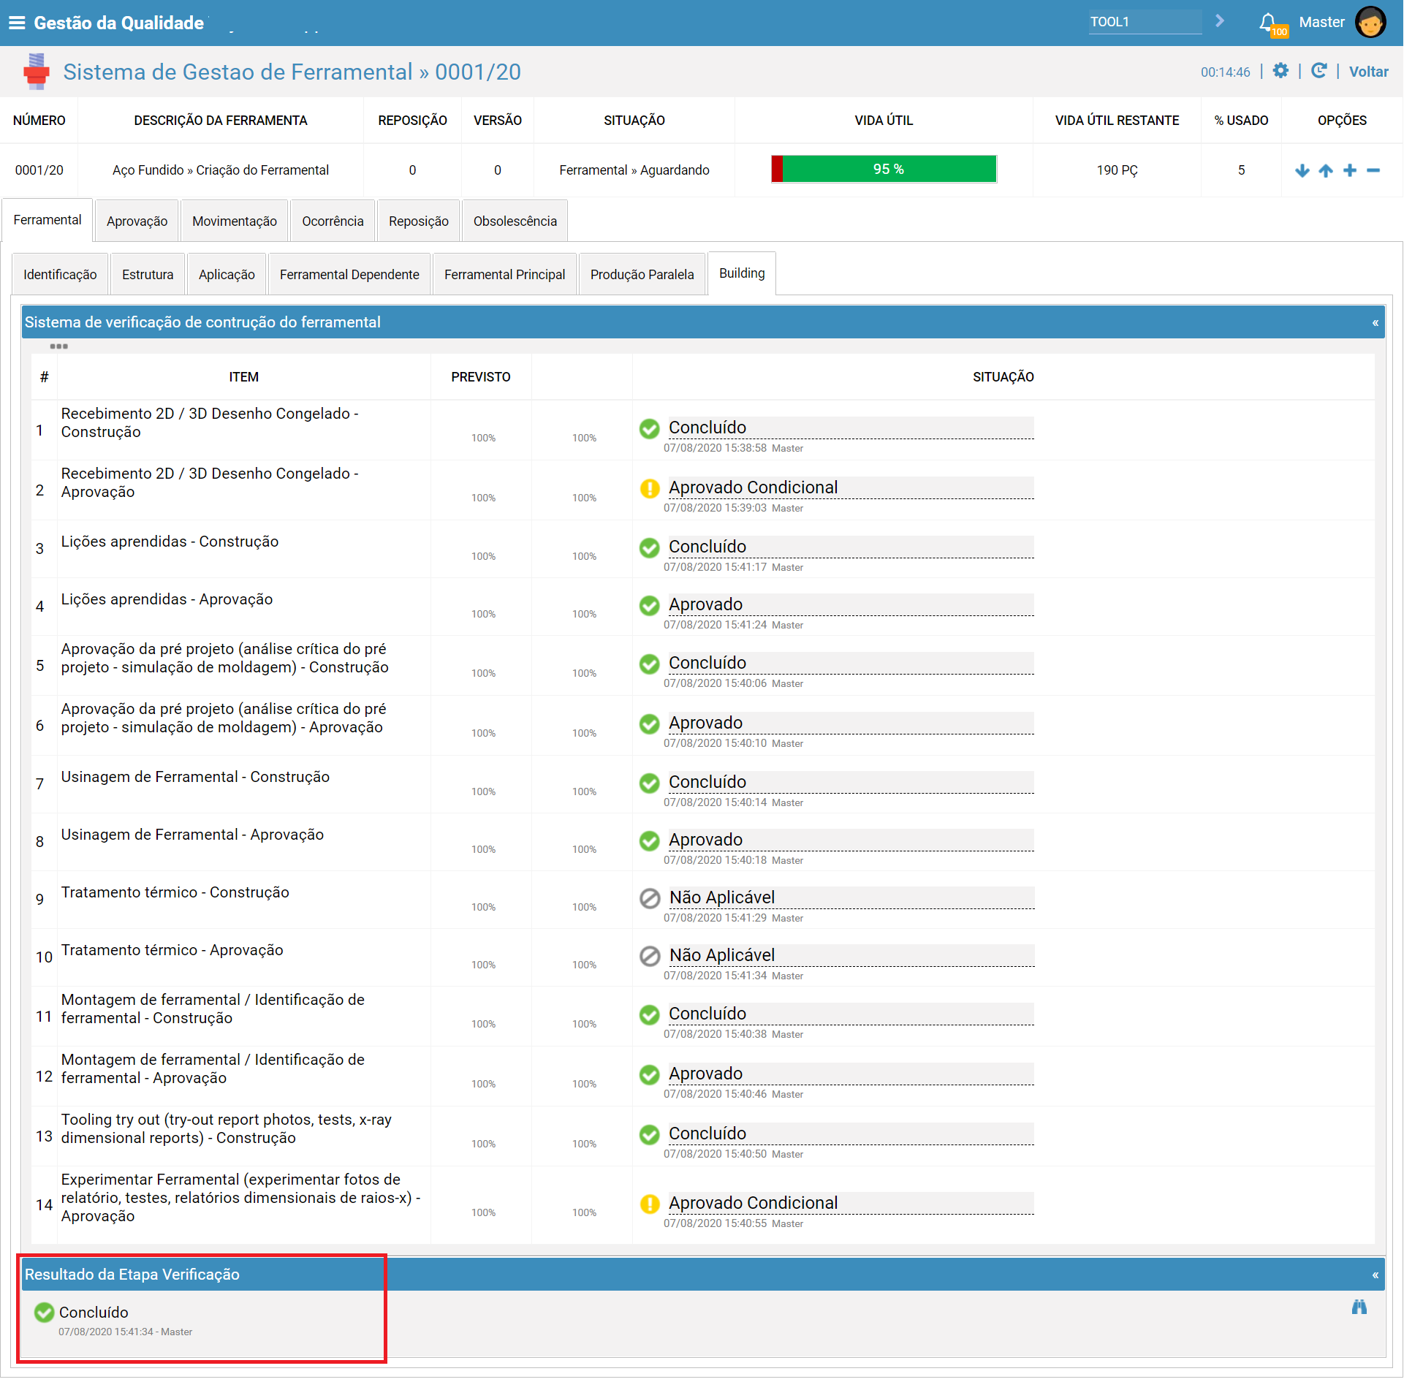Click the green check icon of item 7
The image size is (1404, 1382).
coord(649,783)
